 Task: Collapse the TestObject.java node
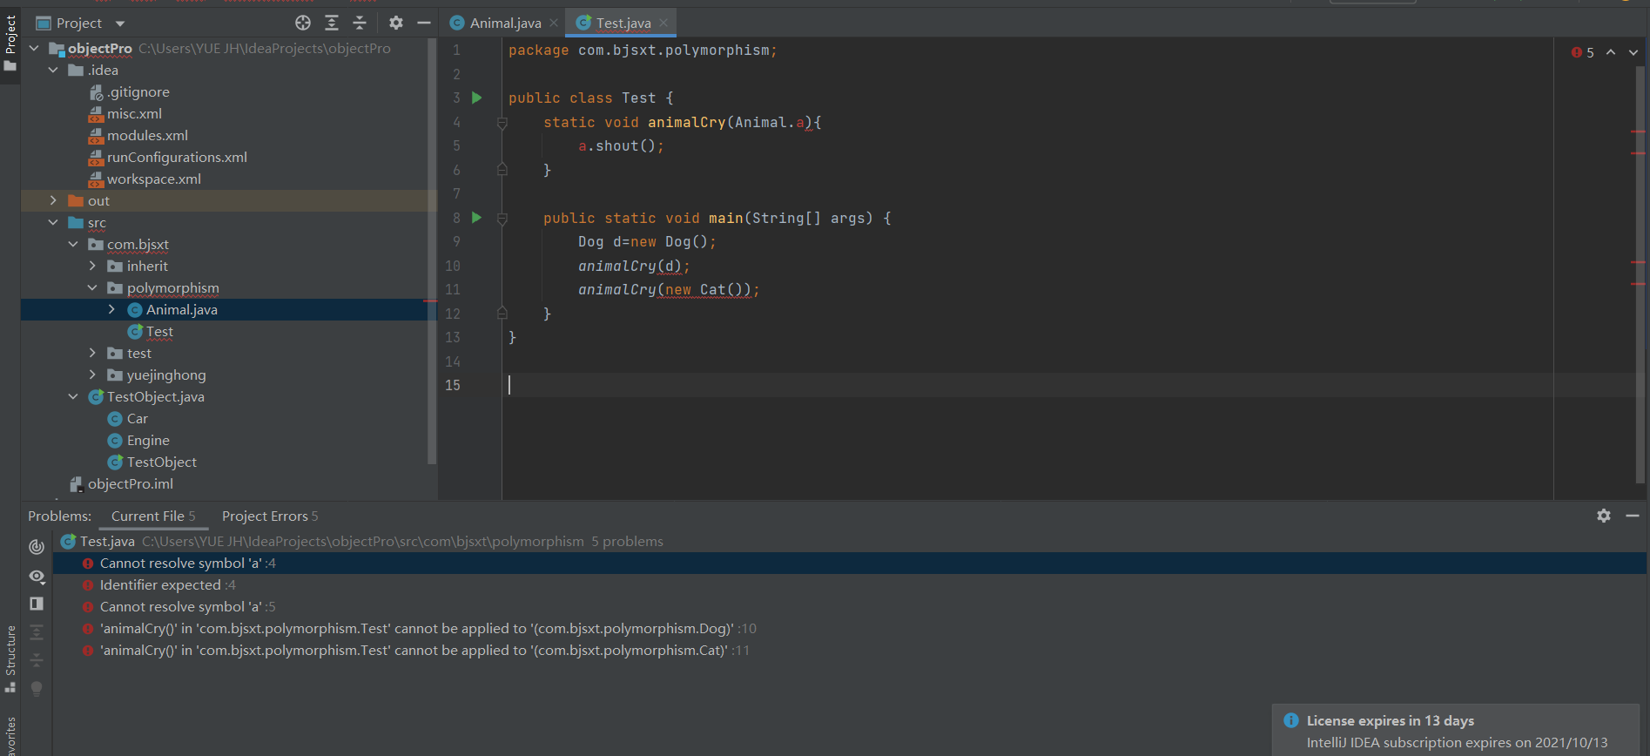[74, 396]
